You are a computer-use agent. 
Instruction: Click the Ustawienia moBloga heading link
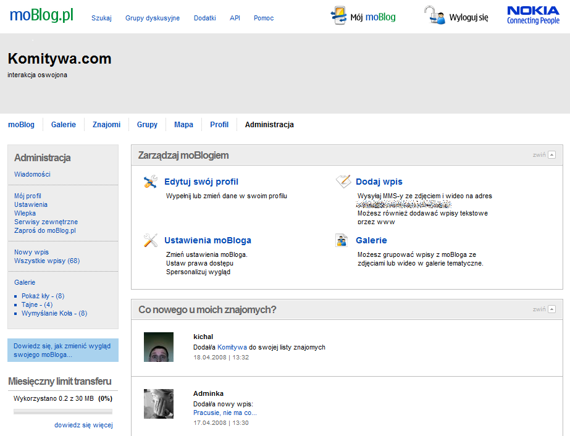click(x=207, y=240)
